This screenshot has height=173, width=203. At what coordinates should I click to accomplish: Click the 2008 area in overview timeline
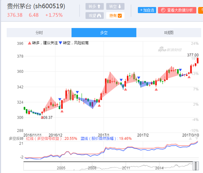(x=92, y=168)
